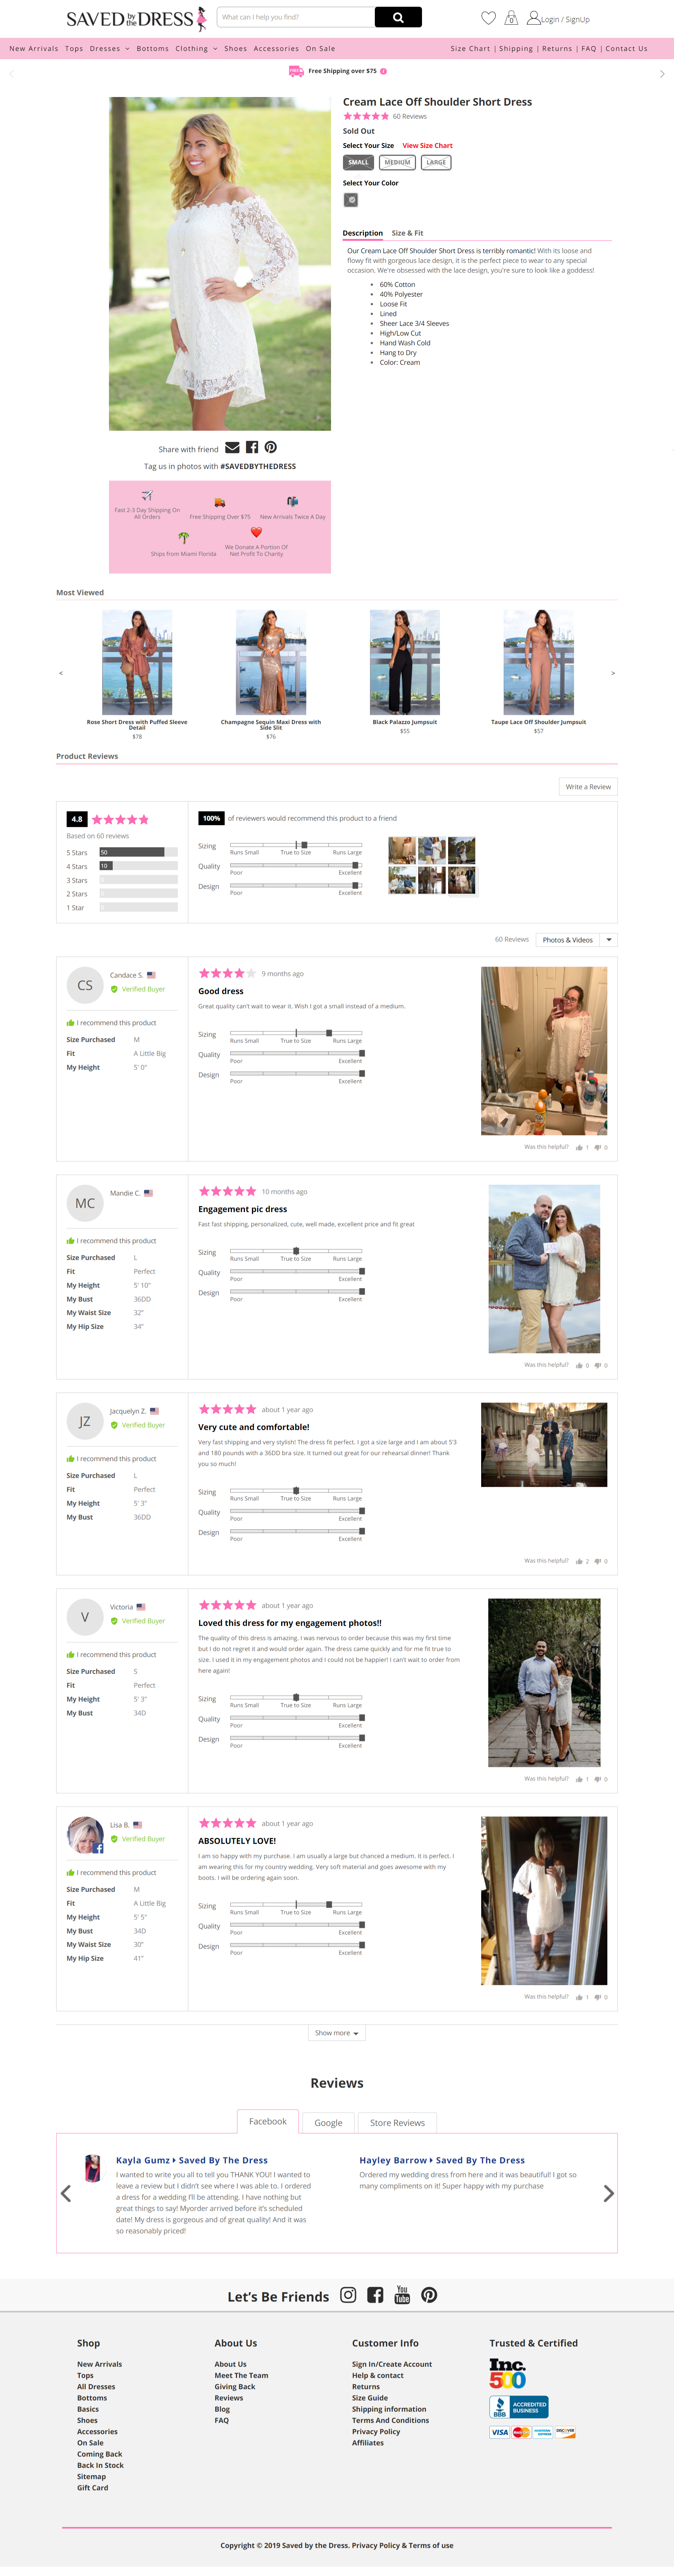The height and width of the screenshot is (2576, 674).
Task: Click the search magnifier button
Action: 398,17
